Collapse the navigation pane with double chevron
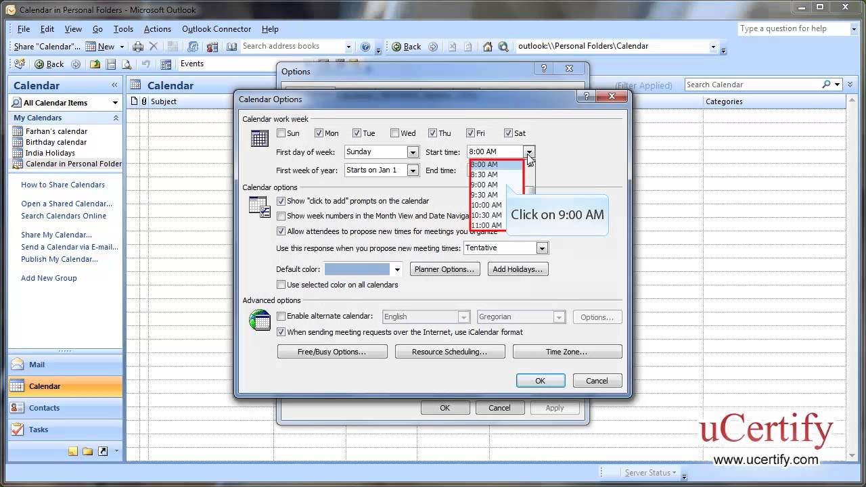 pos(114,85)
